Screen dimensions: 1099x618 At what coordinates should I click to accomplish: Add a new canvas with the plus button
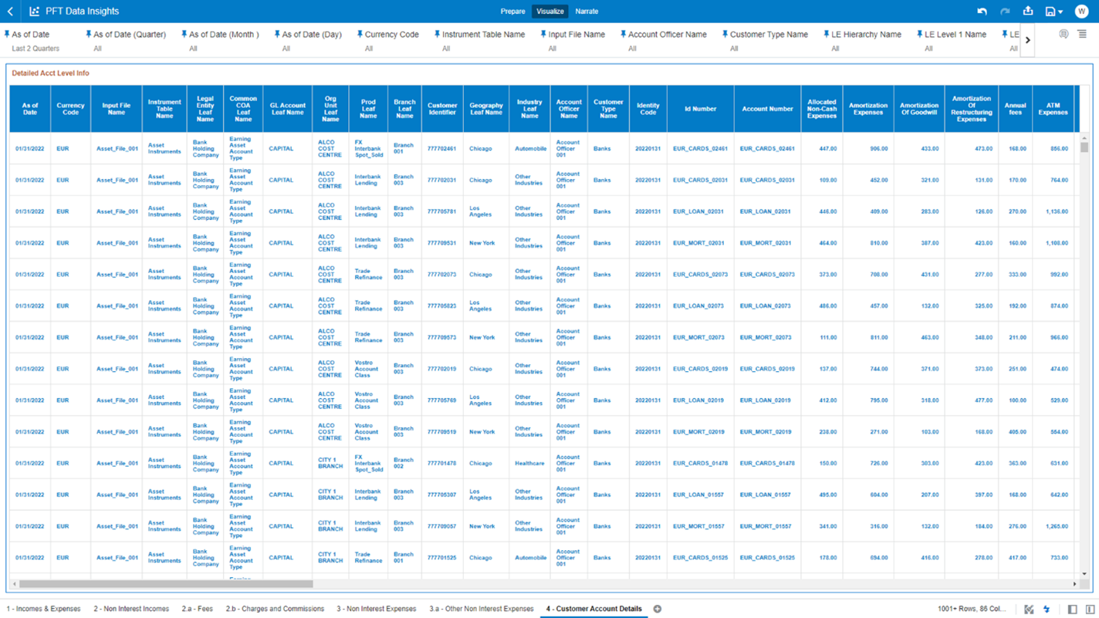click(657, 609)
